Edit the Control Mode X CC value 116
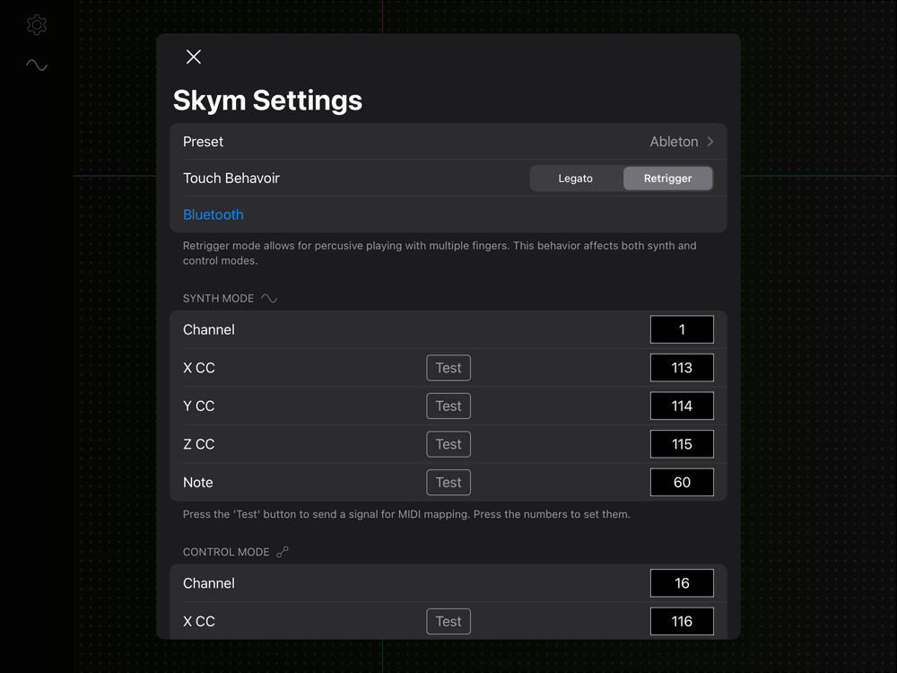This screenshot has height=673, width=897. [682, 622]
